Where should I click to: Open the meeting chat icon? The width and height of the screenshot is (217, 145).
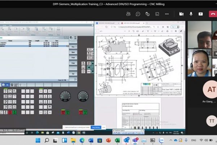pos(138,14)
